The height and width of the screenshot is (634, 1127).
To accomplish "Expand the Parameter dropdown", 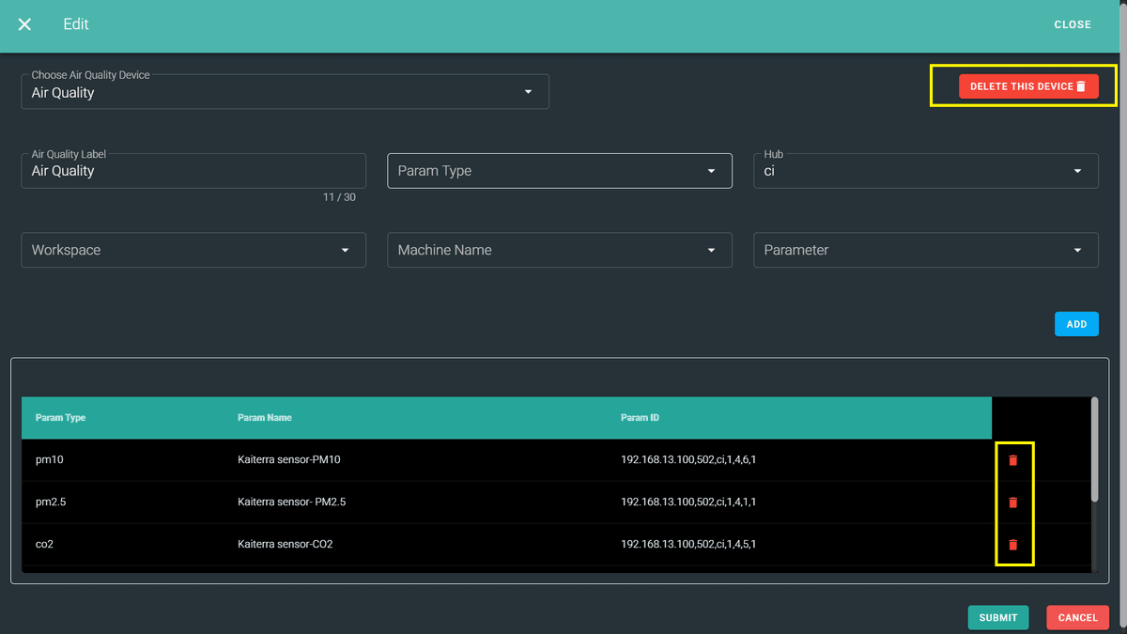I will (x=925, y=251).
